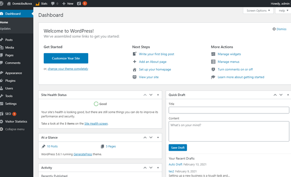Click the Collapse menu arrow icon
This screenshot has width=291, height=177.
pyautogui.click(x=2, y=129)
